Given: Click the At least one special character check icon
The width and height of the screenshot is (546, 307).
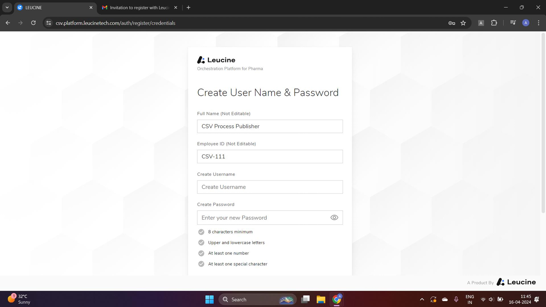Looking at the screenshot, I should pos(201,264).
